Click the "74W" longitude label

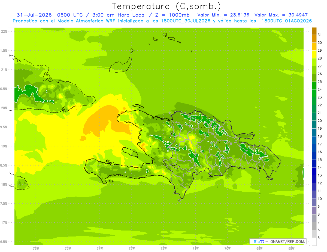click(x=100, y=248)
